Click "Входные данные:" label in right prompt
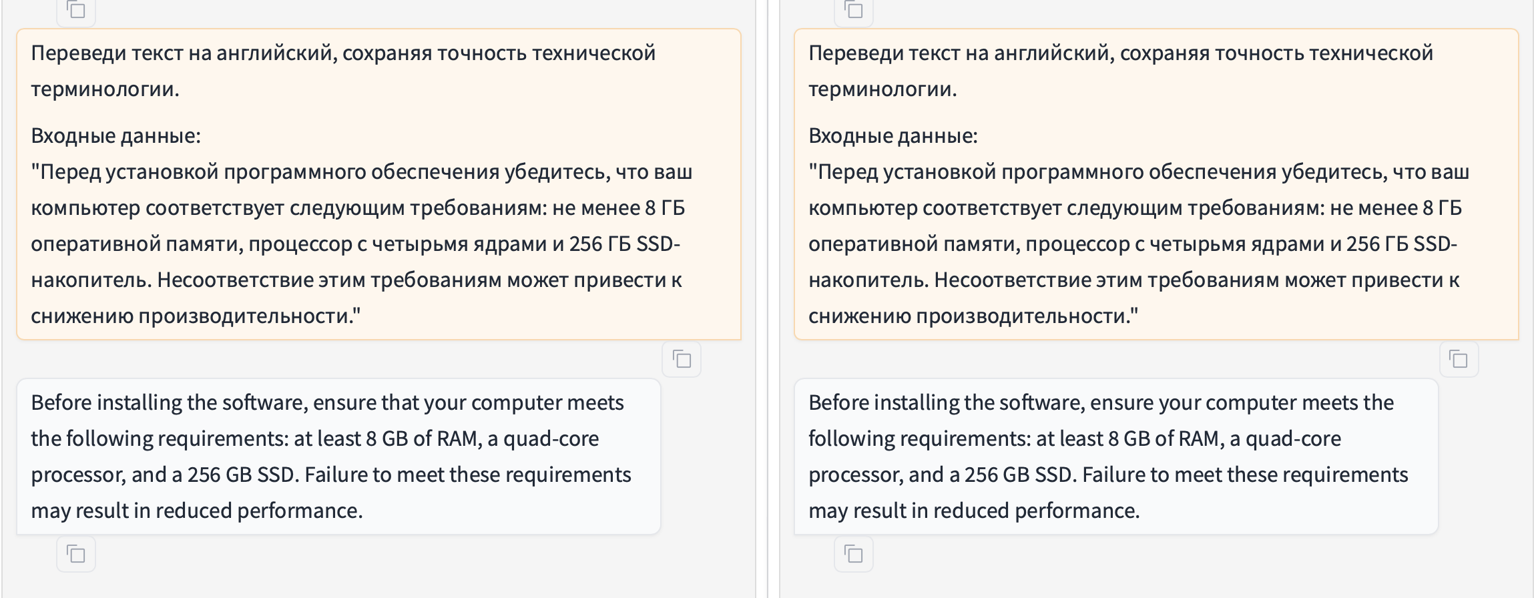This screenshot has width=1534, height=598. pyautogui.click(x=892, y=135)
